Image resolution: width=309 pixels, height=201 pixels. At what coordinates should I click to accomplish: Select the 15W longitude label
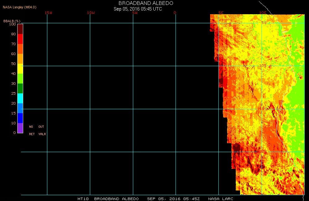48,13
